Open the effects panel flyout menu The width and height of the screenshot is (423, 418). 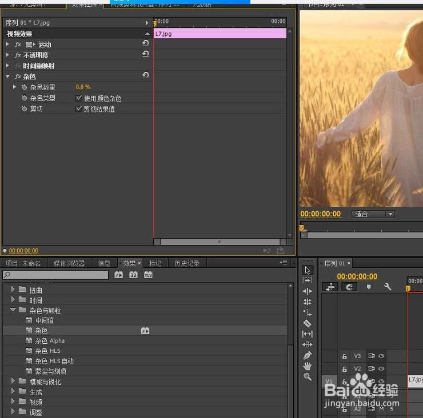[x=284, y=263]
